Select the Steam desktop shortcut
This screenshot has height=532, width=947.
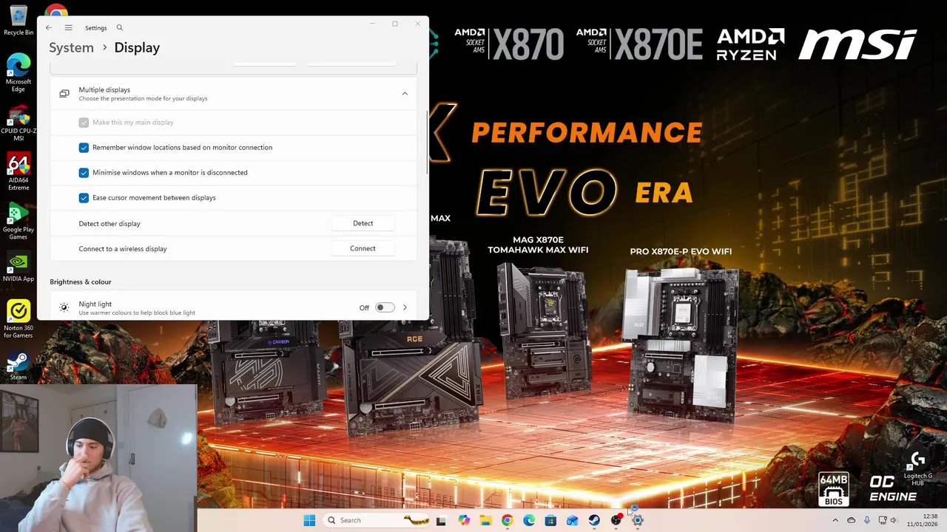[18, 366]
